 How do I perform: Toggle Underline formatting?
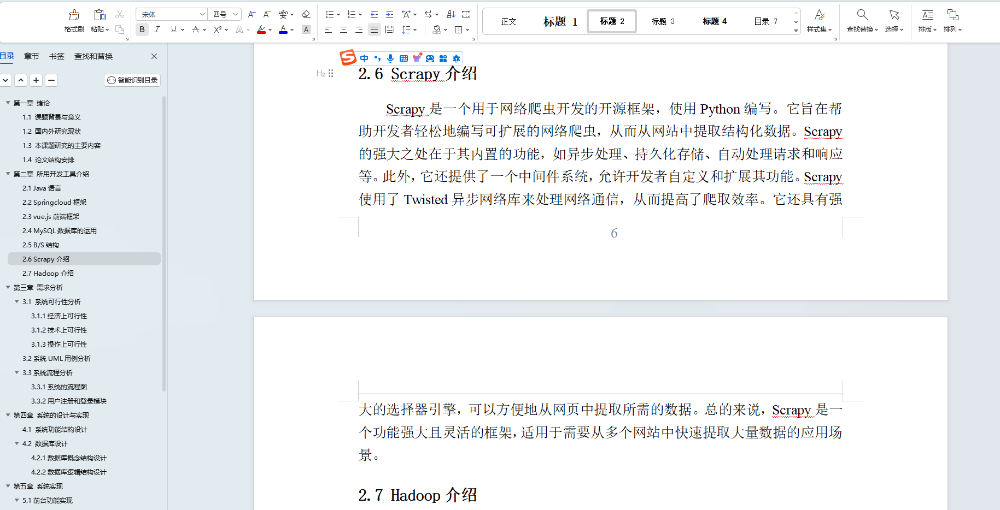tap(174, 29)
